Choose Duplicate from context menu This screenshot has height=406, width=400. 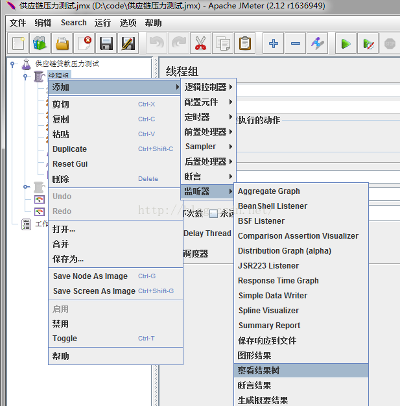pos(116,149)
